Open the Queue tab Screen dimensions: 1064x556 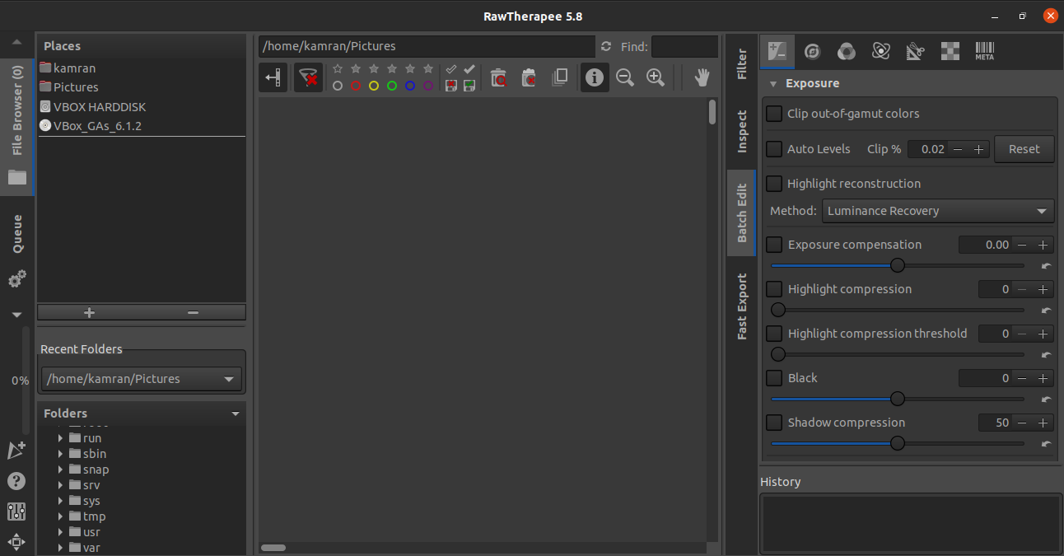pyautogui.click(x=17, y=234)
